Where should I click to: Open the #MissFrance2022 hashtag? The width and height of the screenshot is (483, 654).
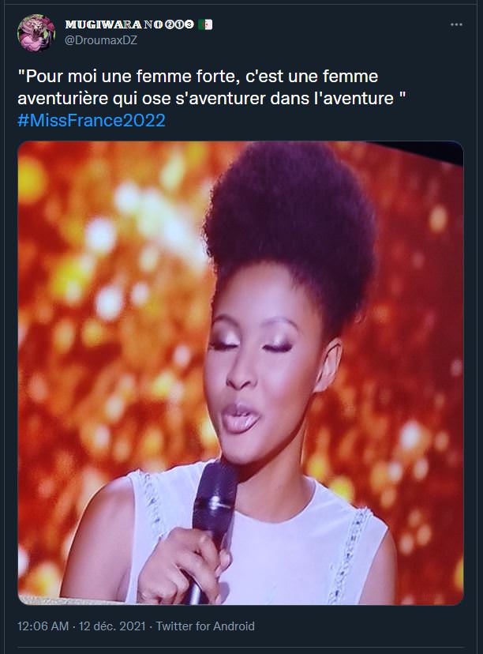tap(92, 120)
